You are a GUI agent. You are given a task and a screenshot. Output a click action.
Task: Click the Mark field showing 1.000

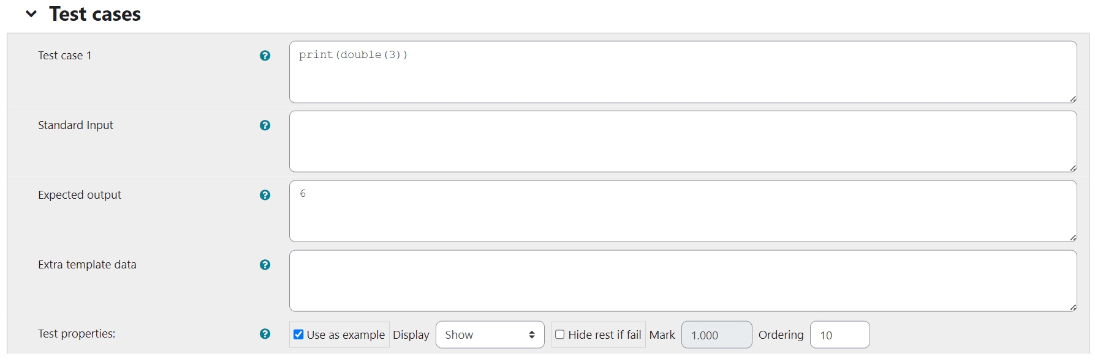coord(716,334)
